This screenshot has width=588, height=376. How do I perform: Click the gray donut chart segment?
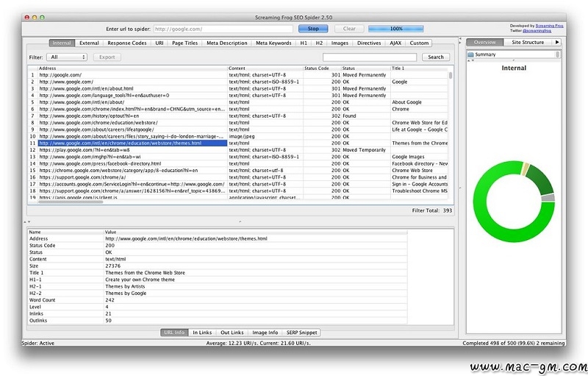coord(548,198)
